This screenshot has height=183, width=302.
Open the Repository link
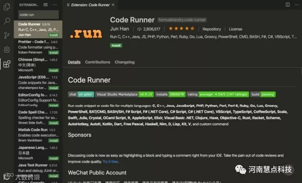pyautogui.click(x=212, y=29)
